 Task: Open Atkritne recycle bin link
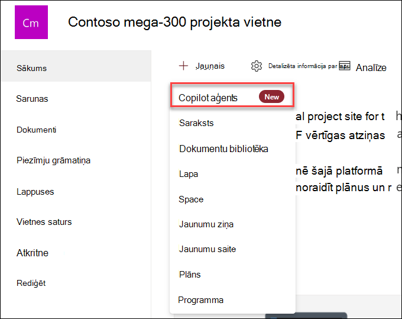[33, 253]
